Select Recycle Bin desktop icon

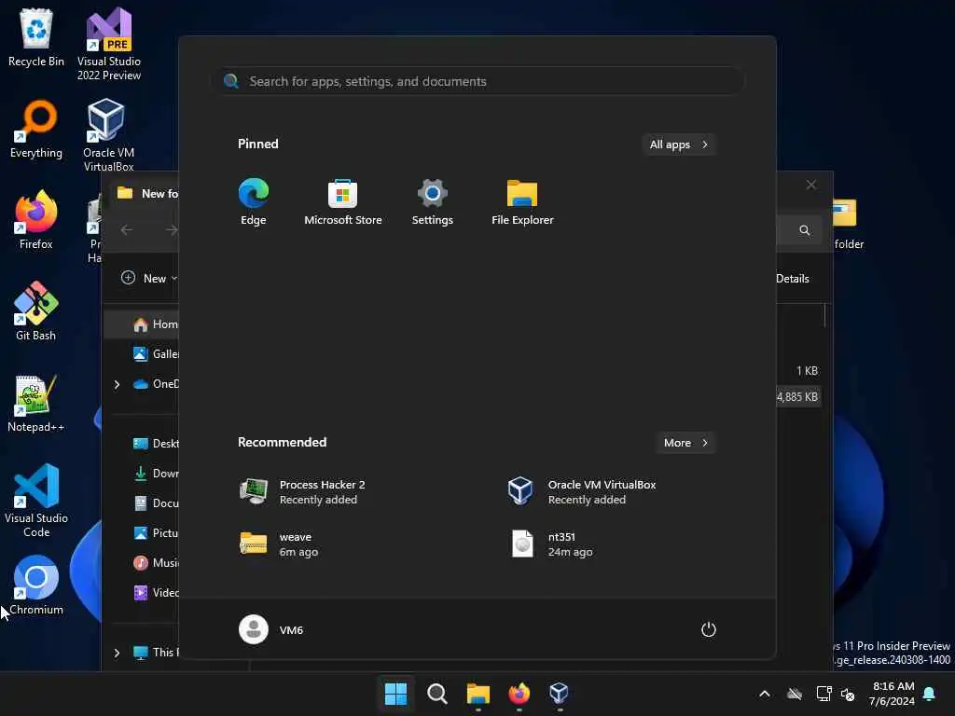tap(36, 37)
